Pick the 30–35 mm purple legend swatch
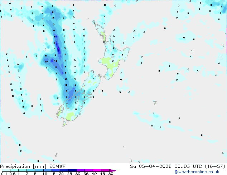The image size is (227, 175). point(81,170)
